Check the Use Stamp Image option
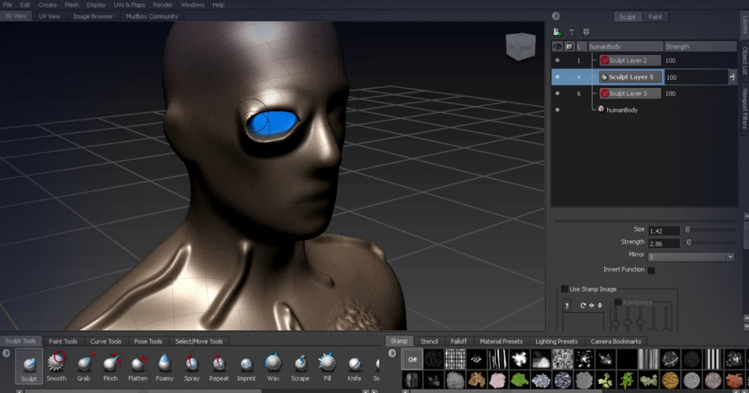749x393 pixels. tap(565, 289)
